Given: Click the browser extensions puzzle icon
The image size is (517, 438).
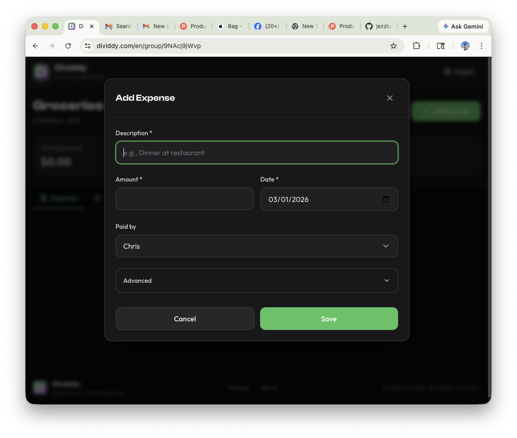Looking at the screenshot, I should 416,46.
